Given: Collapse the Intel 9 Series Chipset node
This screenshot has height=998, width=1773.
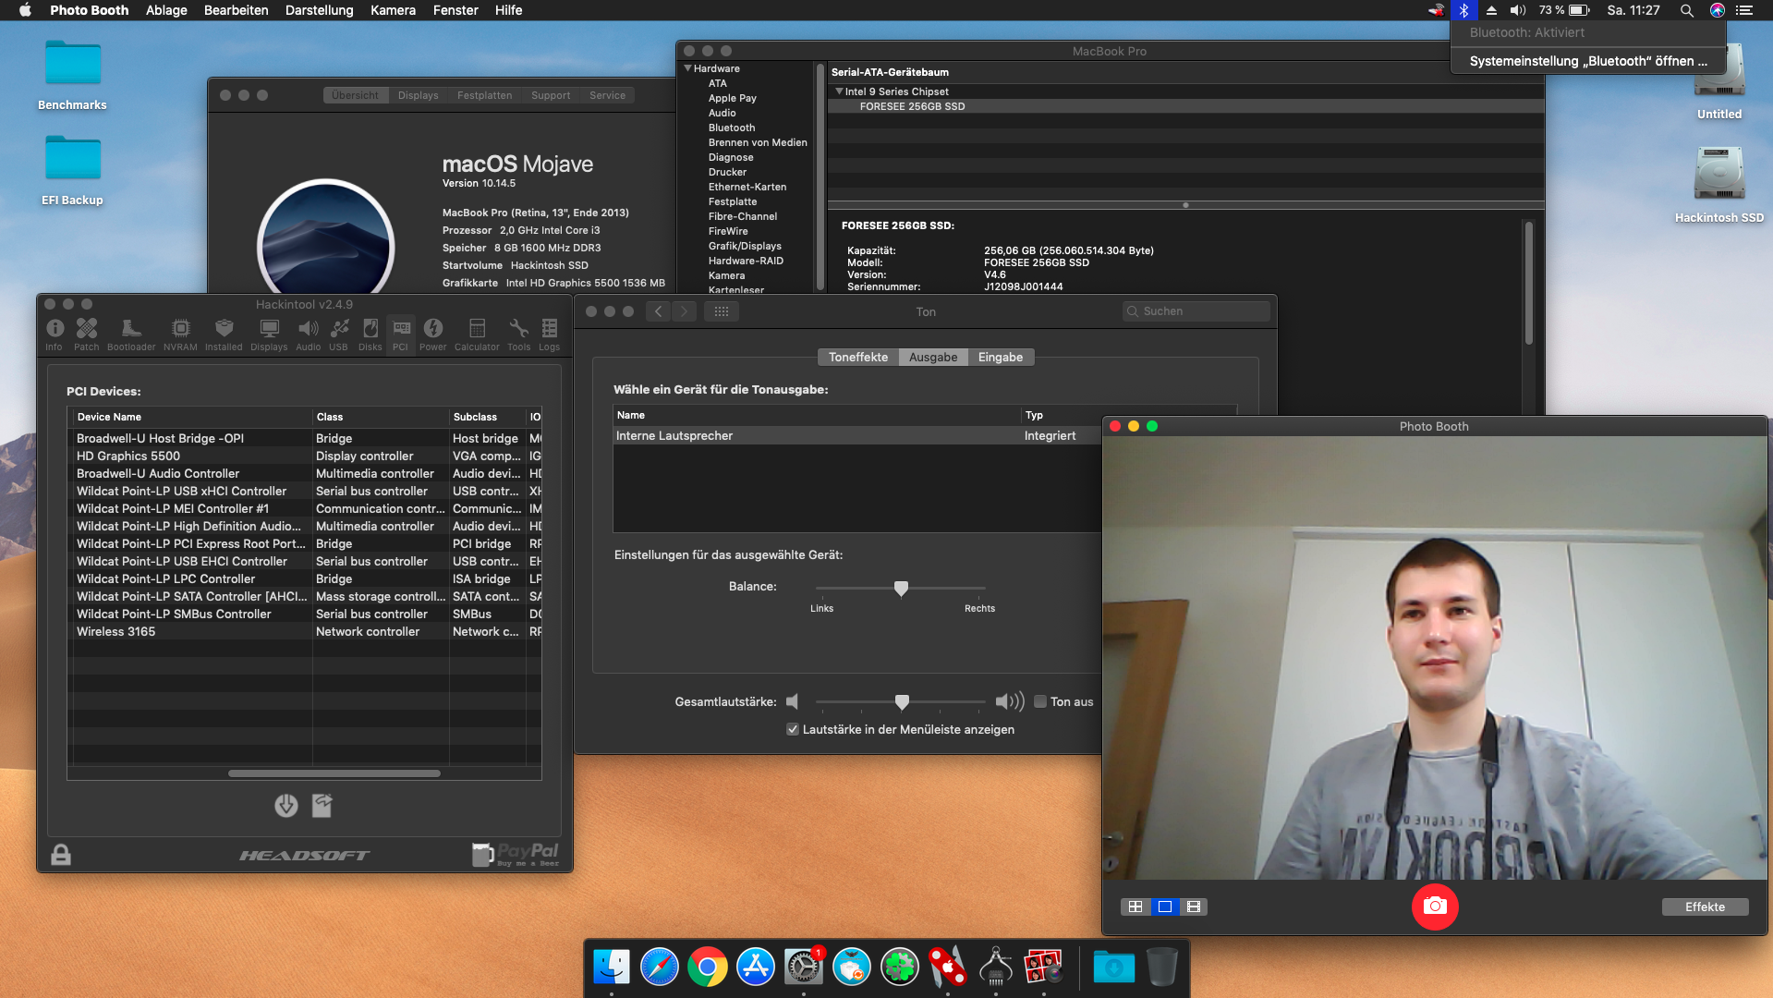Looking at the screenshot, I should coord(839,91).
